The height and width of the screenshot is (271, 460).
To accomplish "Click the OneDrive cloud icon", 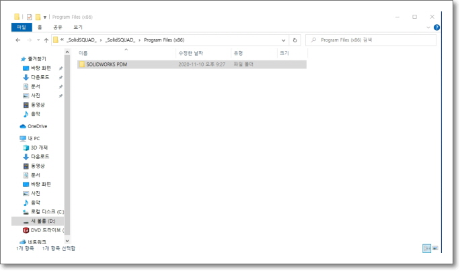I will [23, 126].
